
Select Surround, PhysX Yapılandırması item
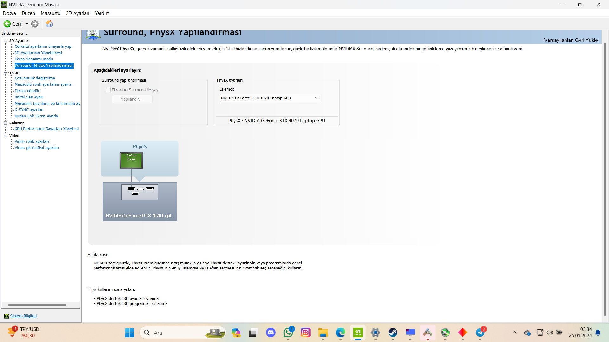pyautogui.click(x=44, y=66)
